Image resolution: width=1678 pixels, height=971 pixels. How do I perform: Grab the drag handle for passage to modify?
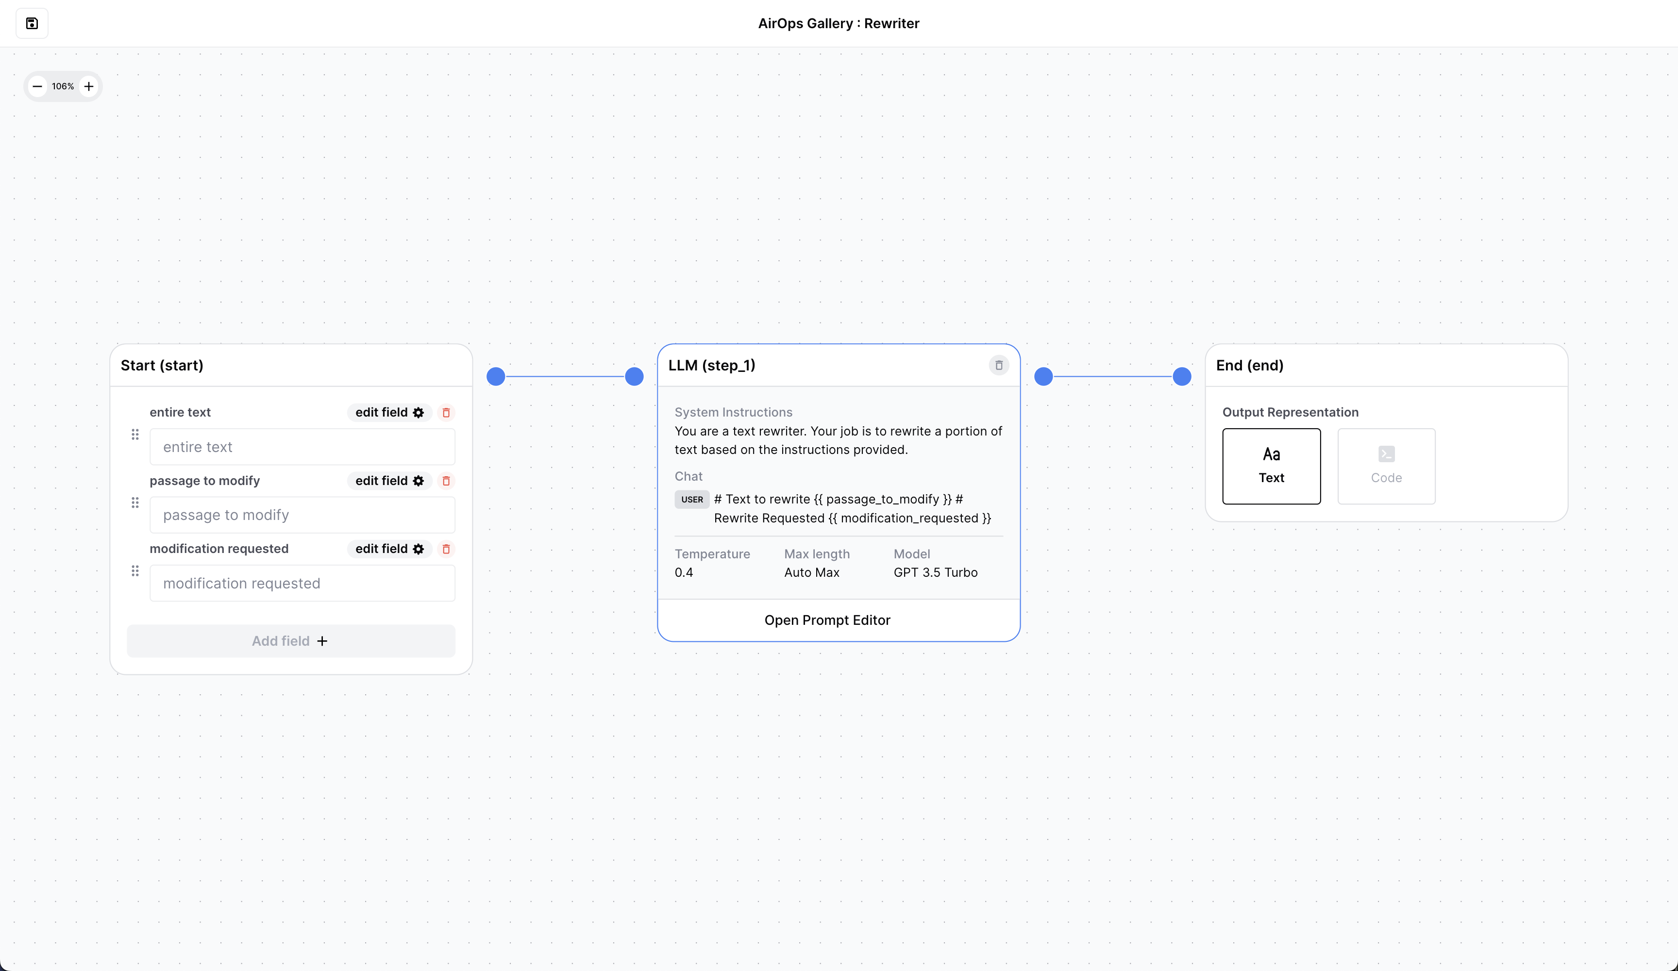click(135, 503)
